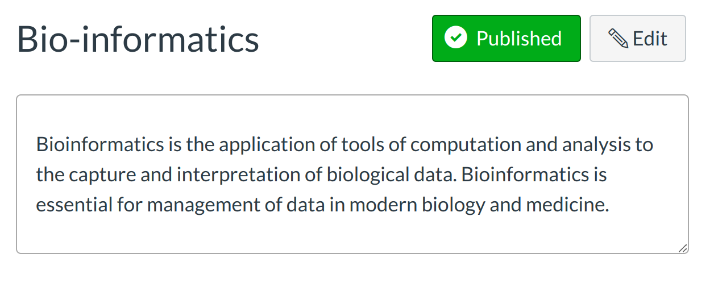
Task: Click the first word "Bioinformatics" in the paragraph
Action: tap(99, 144)
